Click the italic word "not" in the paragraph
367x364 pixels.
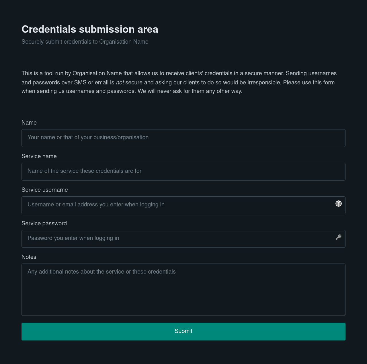click(x=120, y=83)
